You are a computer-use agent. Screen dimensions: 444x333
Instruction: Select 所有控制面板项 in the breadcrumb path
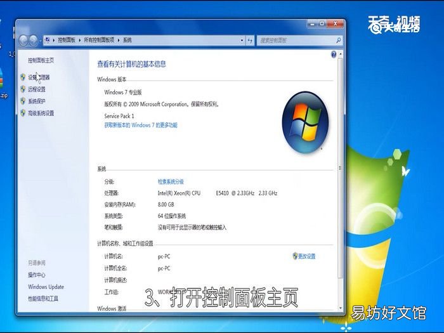click(99, 40)
